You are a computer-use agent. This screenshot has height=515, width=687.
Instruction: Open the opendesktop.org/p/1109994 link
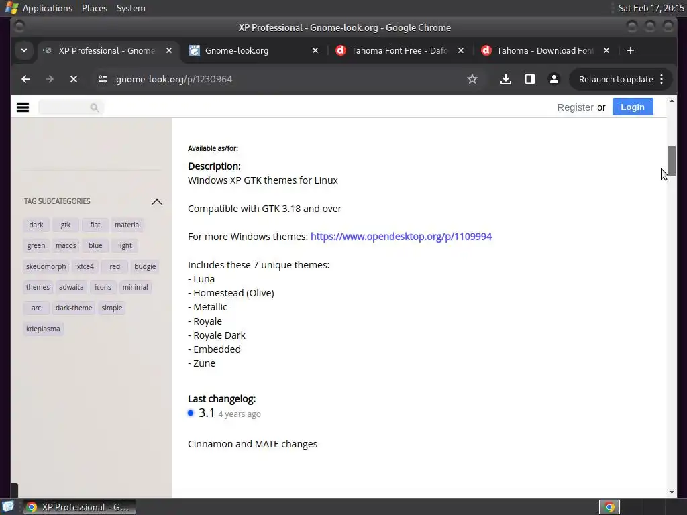401,237
